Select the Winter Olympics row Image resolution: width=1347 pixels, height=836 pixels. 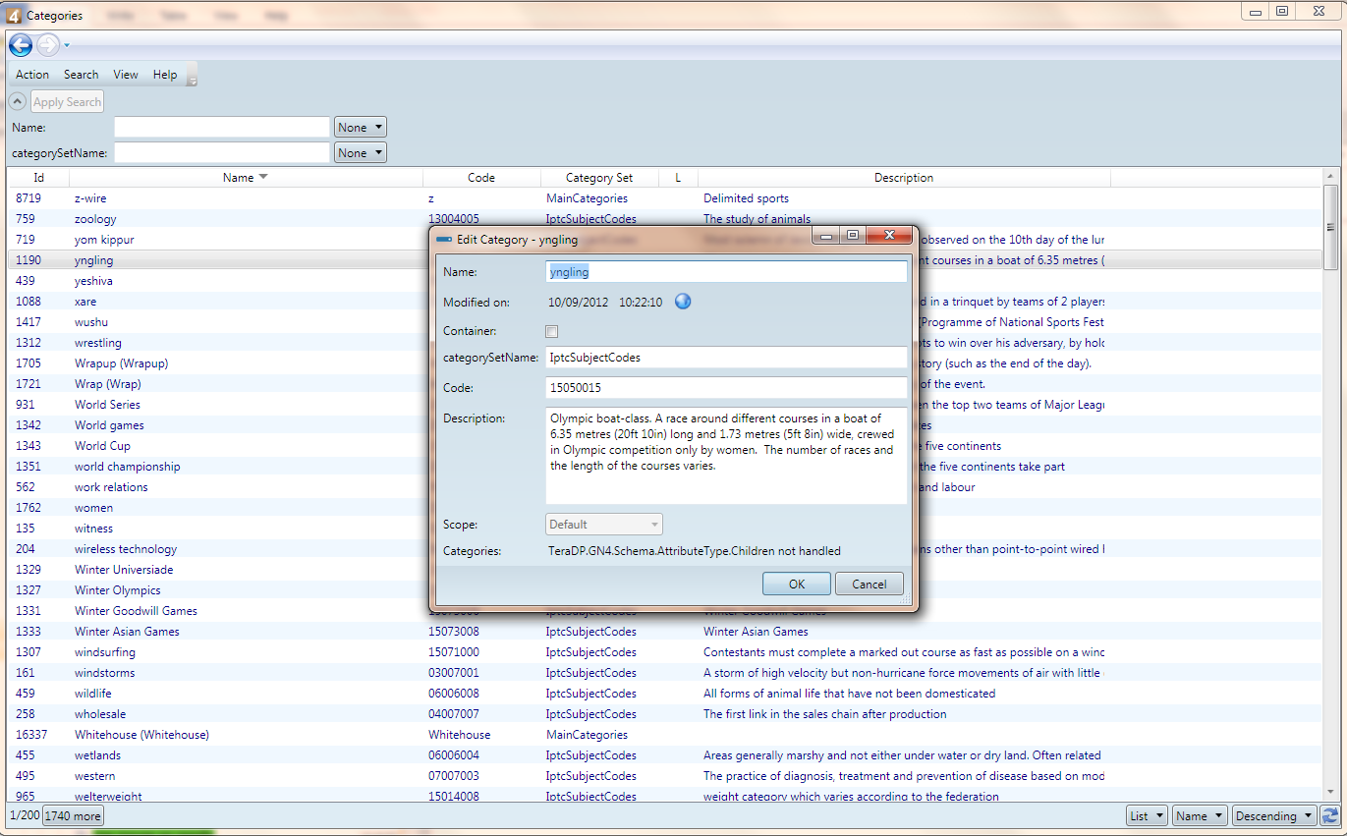[x=666, y=590]
